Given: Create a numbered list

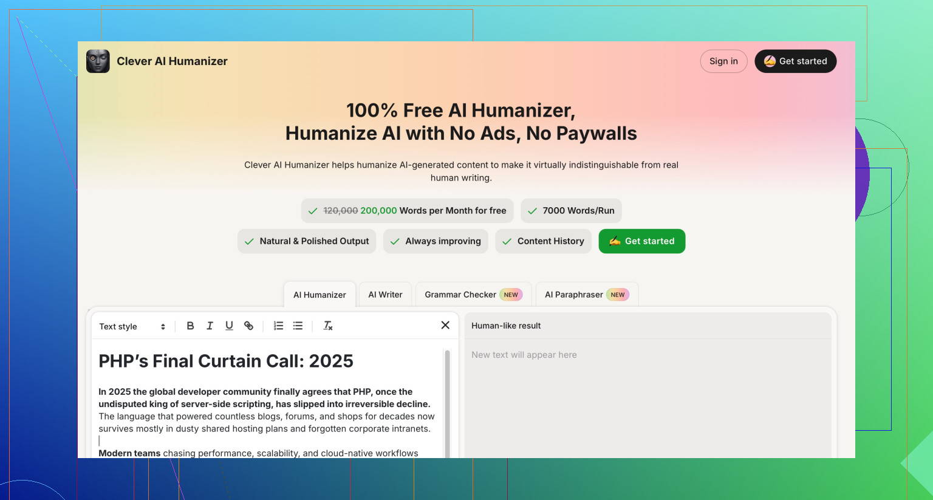Looking at the screenshot, I should coord(278,326).
